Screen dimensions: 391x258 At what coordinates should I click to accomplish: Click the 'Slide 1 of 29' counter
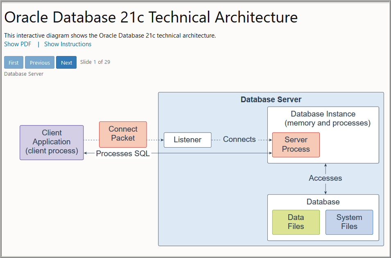95,62
